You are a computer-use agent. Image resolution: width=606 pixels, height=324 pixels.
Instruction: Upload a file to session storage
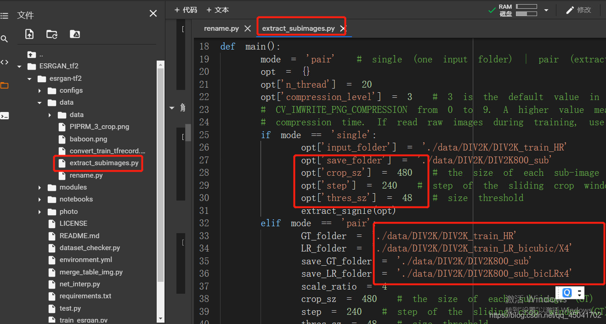29,34
